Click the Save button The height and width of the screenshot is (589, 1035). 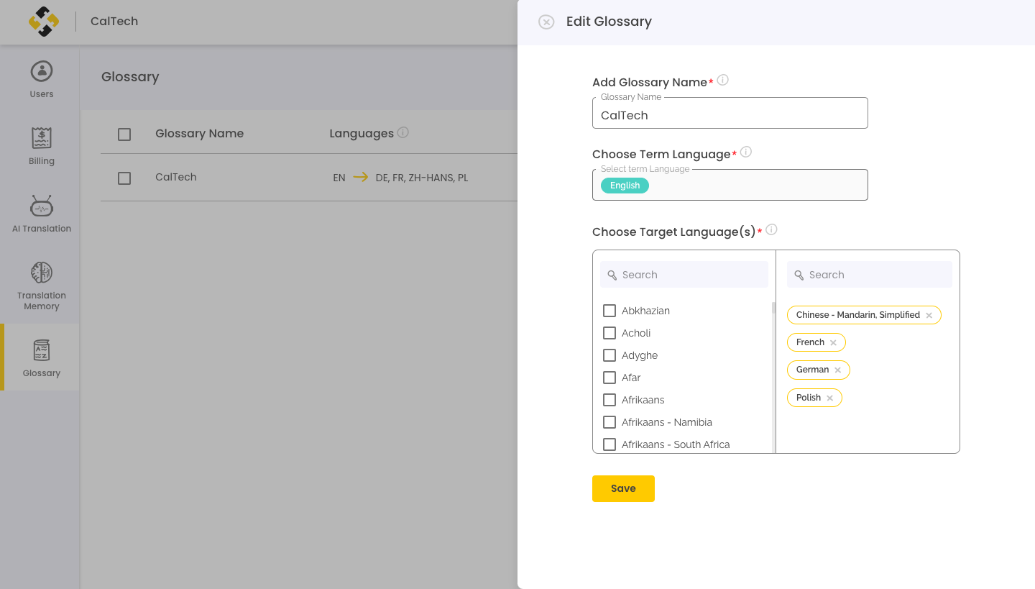coord(623,488)
